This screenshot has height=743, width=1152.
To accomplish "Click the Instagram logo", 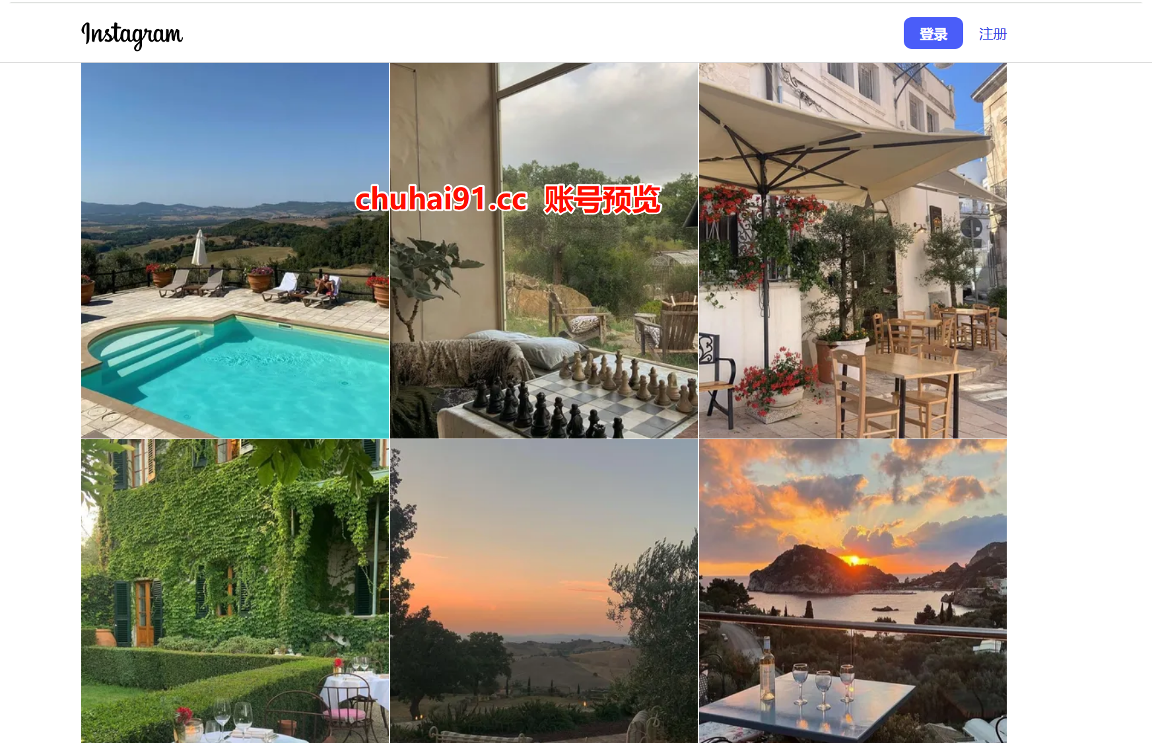I will point(132,34).
